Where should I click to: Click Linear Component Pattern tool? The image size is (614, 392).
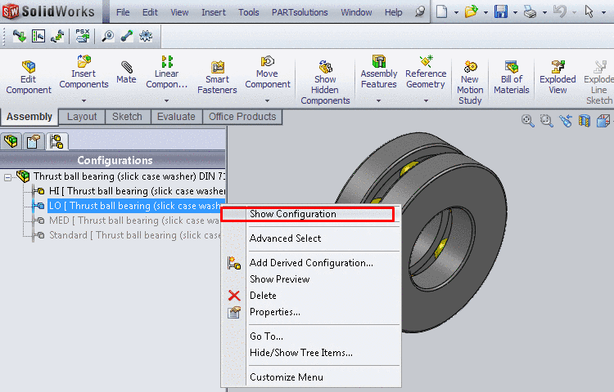tap(166, 72)
